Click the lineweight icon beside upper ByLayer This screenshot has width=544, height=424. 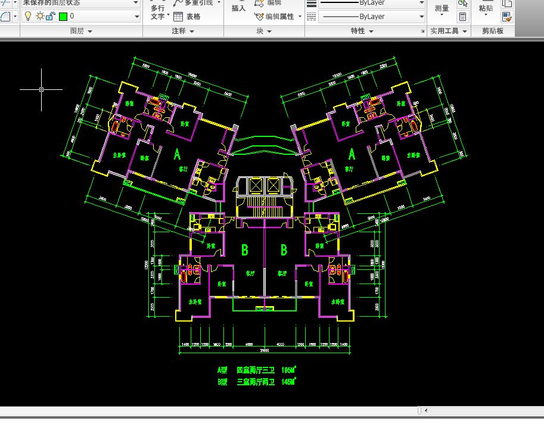(x=311, y=3)
